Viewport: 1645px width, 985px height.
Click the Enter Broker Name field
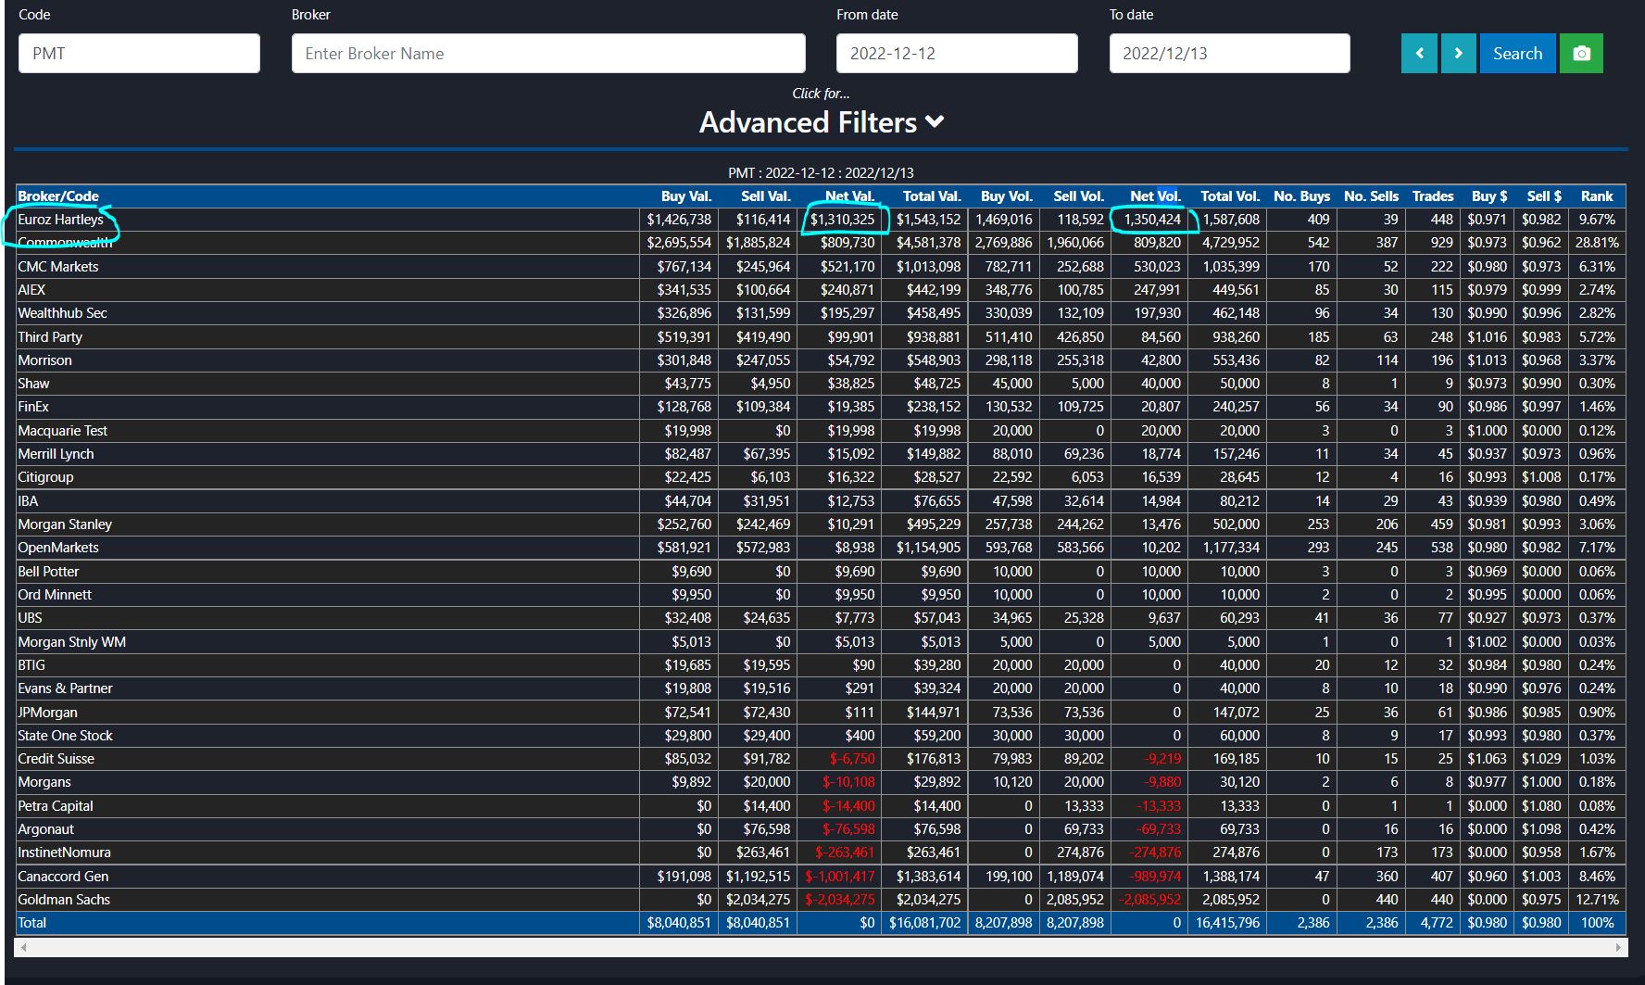coord(548,54)
